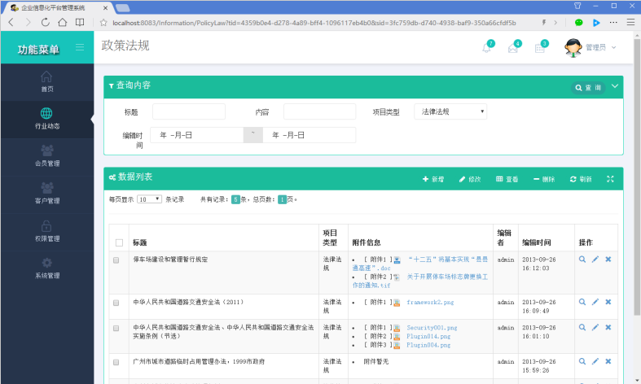Image resolution: width=641 pixels, height=384 pixels.
Task: Open 权限管理 sidebar menu item
Action: [x=46, y=232]
